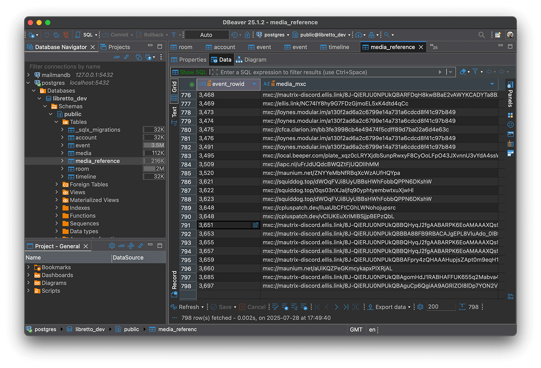
Task: Click the row count 798 button
Action: pos(469,307)
